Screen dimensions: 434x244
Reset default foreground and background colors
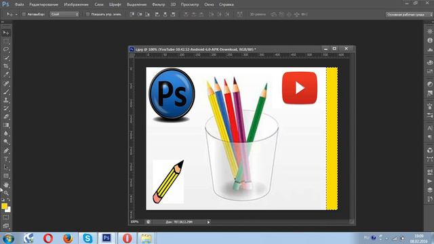[x=3, y=200]
